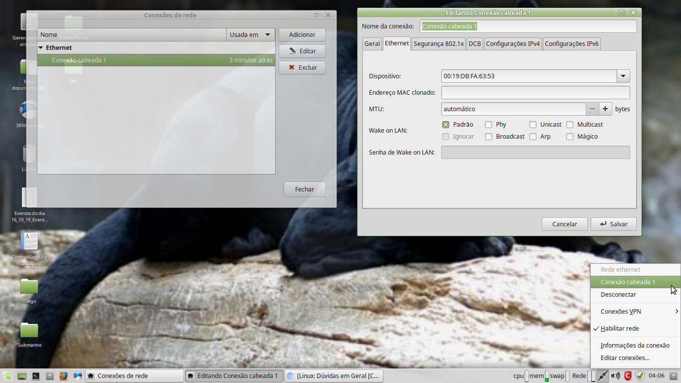Click the Rede monitor in the panel
The image size is (681, 383).
pyautogui.click(x=583, y=376)
